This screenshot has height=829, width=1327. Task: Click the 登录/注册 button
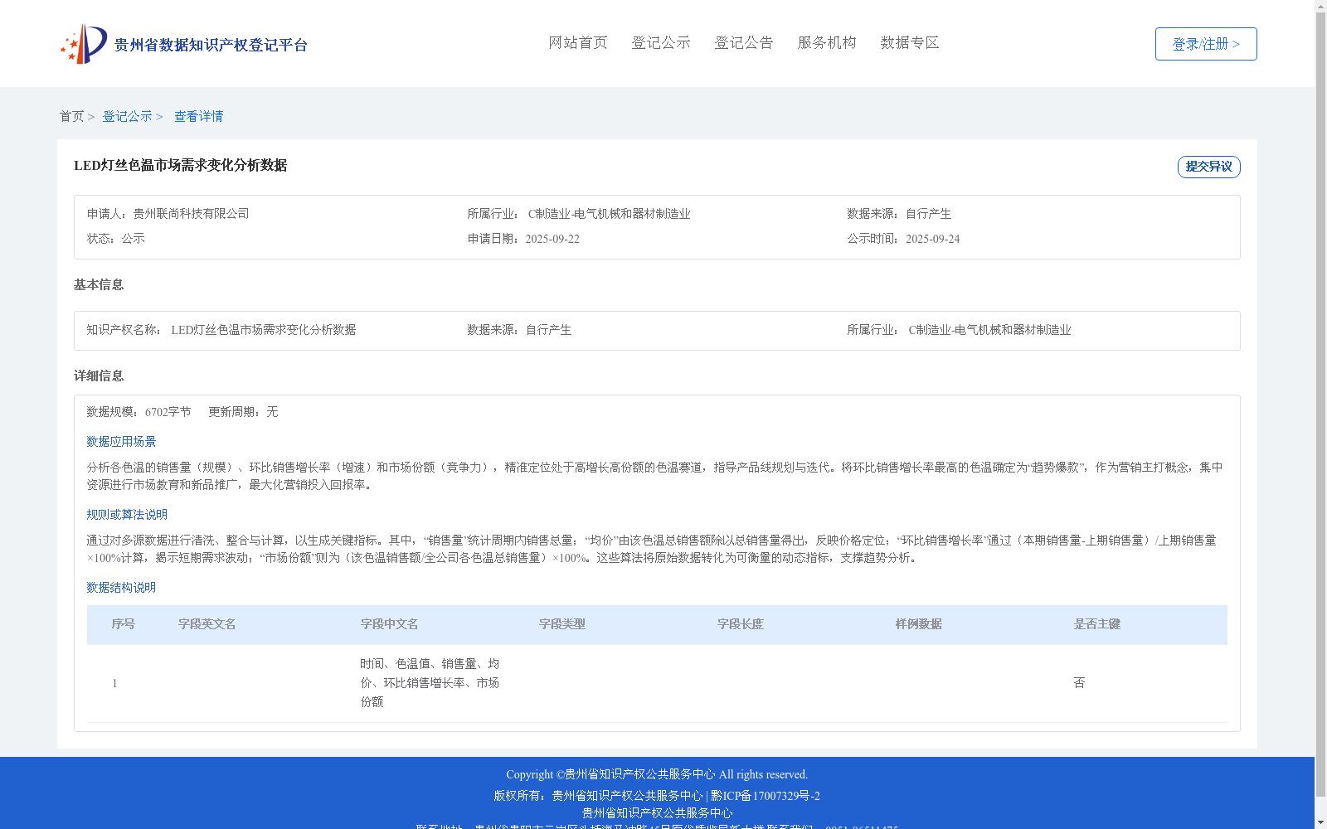coord(1206,44)
